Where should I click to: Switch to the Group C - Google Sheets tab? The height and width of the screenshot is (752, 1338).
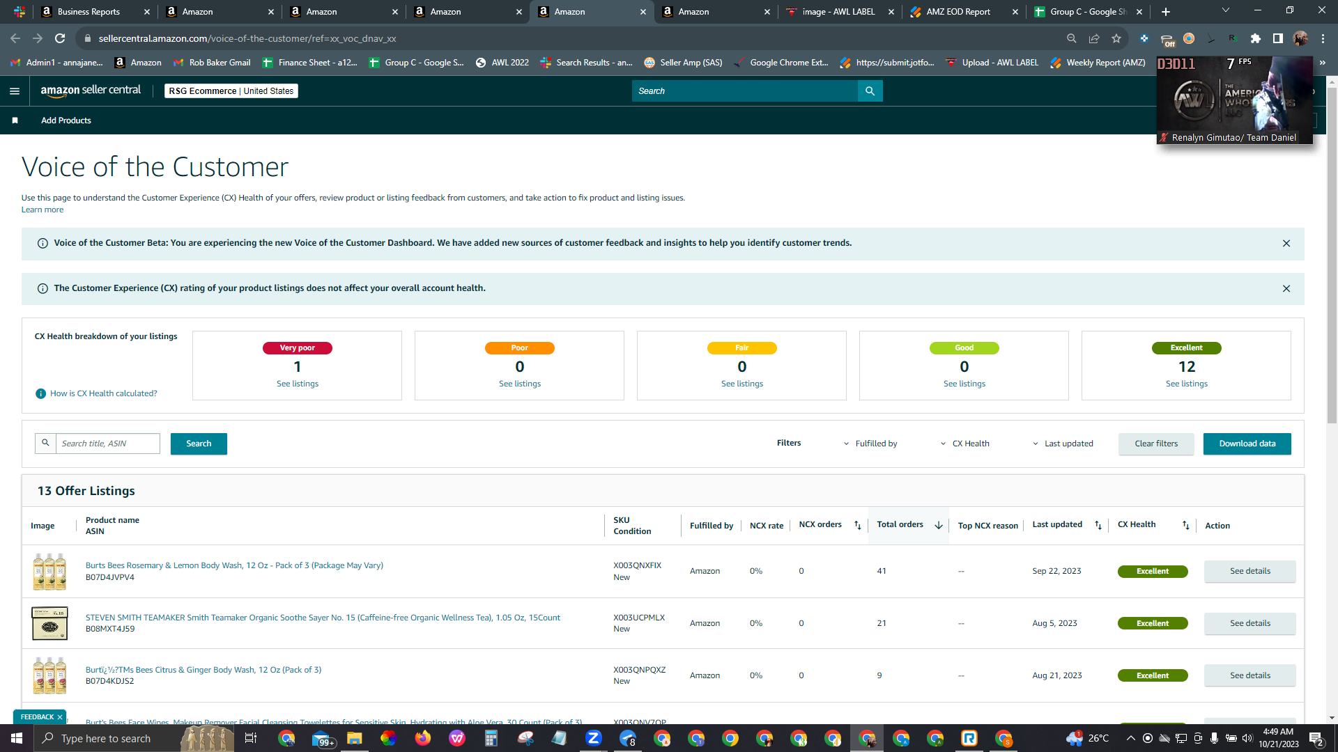(x=1089, y=12)
